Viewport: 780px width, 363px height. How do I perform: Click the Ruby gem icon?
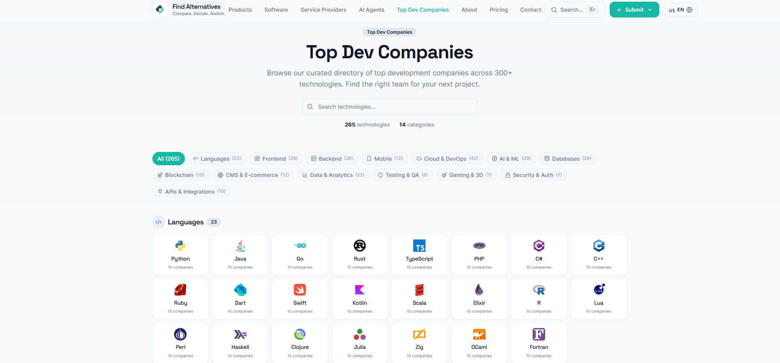180,290
